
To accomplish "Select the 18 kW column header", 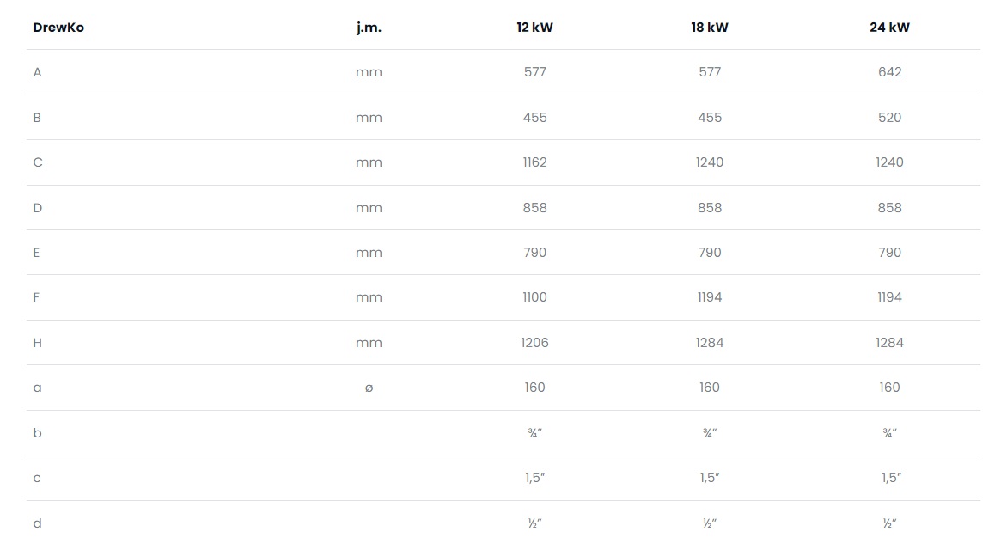I will pos(710,28).
